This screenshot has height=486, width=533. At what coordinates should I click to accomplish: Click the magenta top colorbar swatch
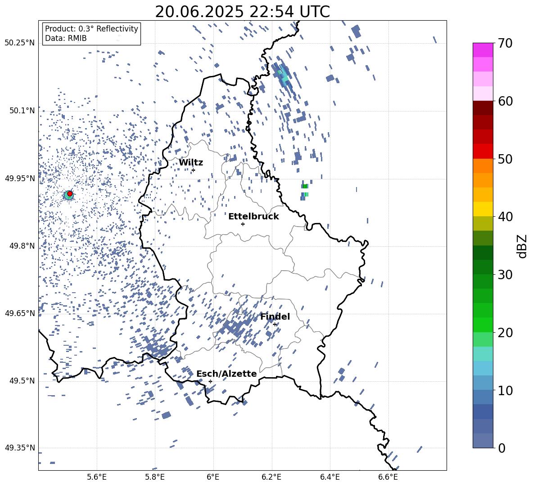coord(483,50)
